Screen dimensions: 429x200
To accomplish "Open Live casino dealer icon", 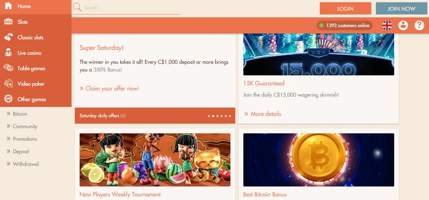I will (8, 52).
